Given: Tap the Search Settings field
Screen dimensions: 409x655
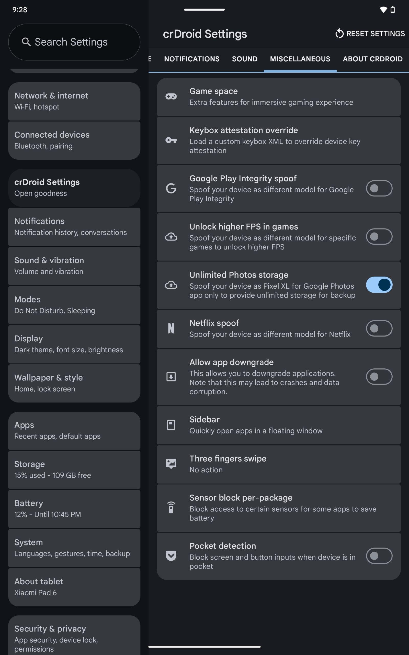Looking at the screenshot, I should tap(74, 42).
